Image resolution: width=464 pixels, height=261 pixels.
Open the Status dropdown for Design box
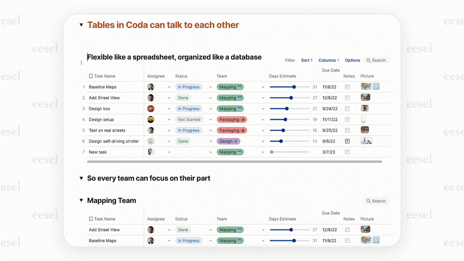click(x=210, y=109)
